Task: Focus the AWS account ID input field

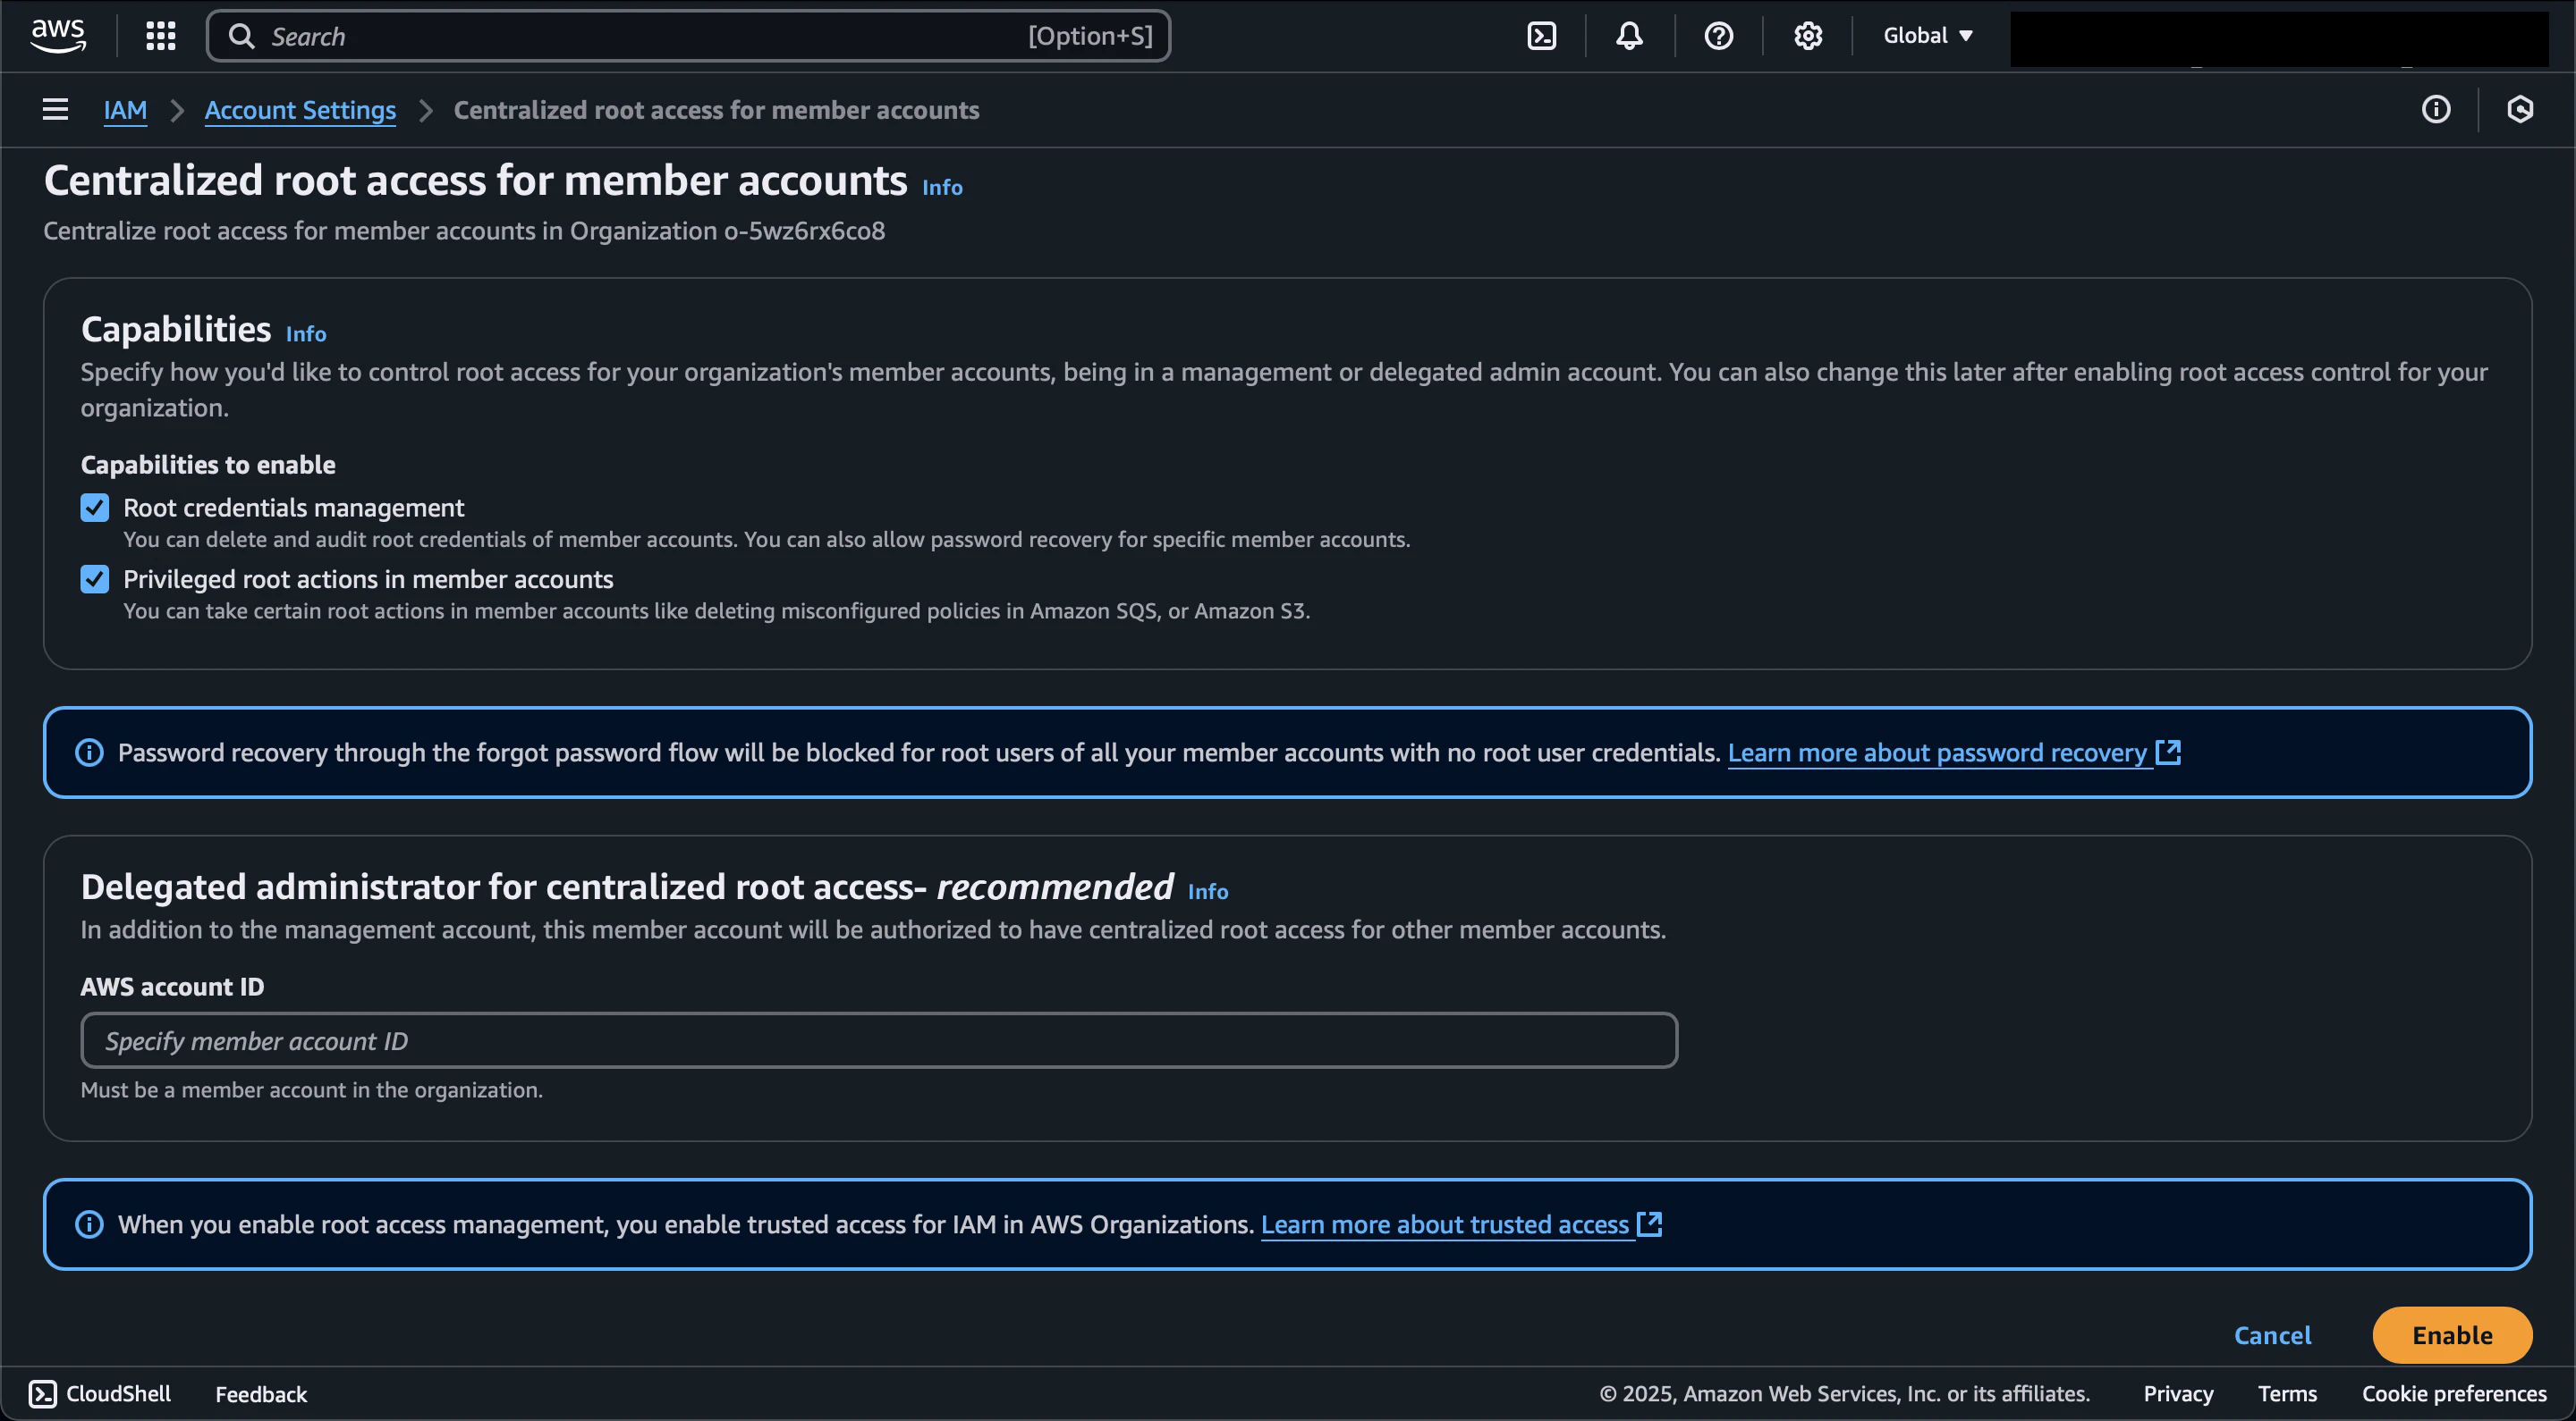Action: click(878, 1040)
